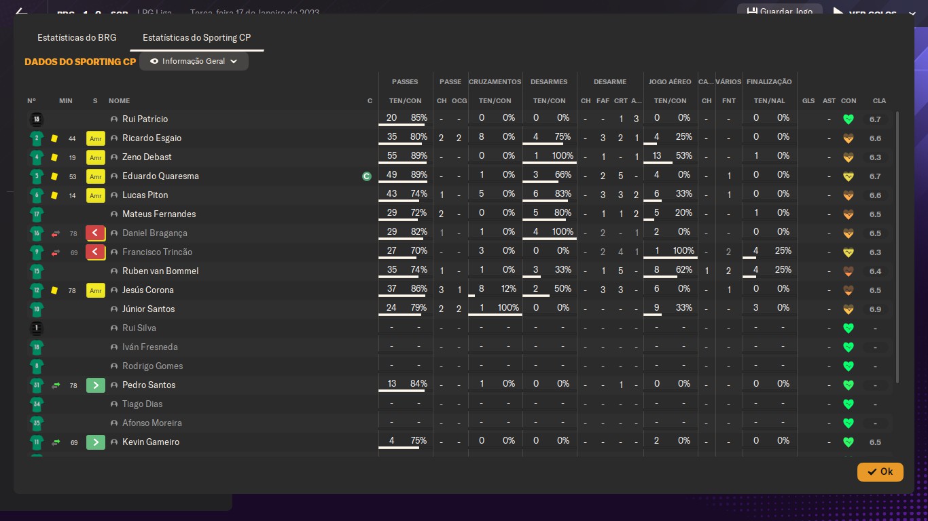This screenshot has height=521, width=928.
Task: Open Francisco Trincão's player profile
Action: (157, 252)
